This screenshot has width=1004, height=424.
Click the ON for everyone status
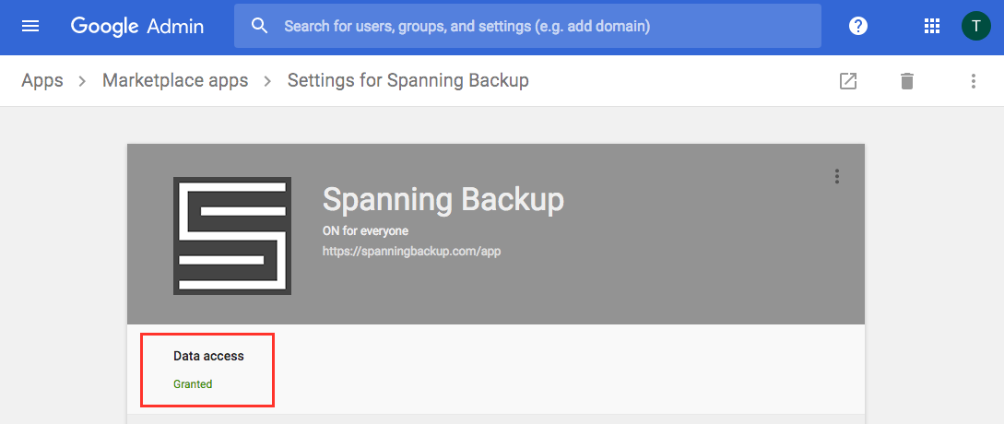coord(366,230)
